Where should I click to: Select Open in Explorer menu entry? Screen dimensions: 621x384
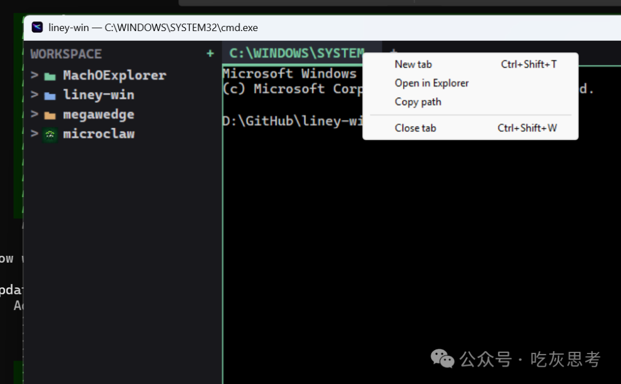pyautogui.click(x=470, y=83)
